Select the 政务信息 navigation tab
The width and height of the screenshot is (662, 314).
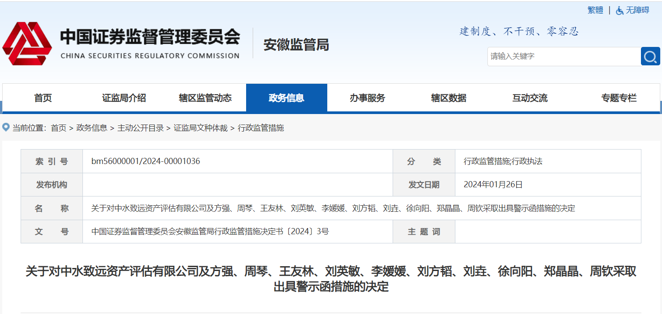[286, 98]
